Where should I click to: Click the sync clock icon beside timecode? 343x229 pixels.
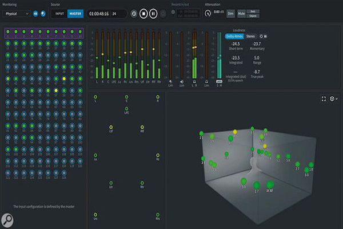[x=134, y=14]
